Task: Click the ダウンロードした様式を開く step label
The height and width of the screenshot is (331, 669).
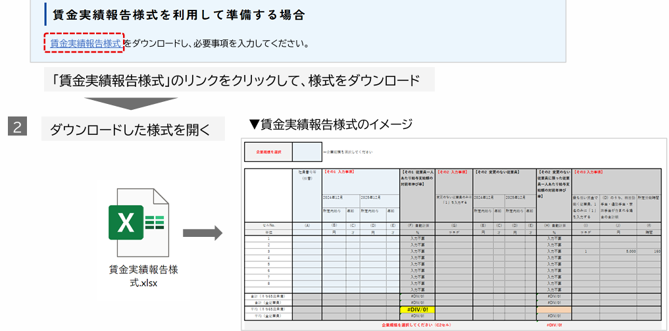Action: [130, 129]
